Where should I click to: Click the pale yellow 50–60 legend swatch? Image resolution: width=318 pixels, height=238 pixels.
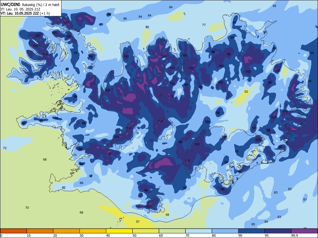tap(146, 231)
